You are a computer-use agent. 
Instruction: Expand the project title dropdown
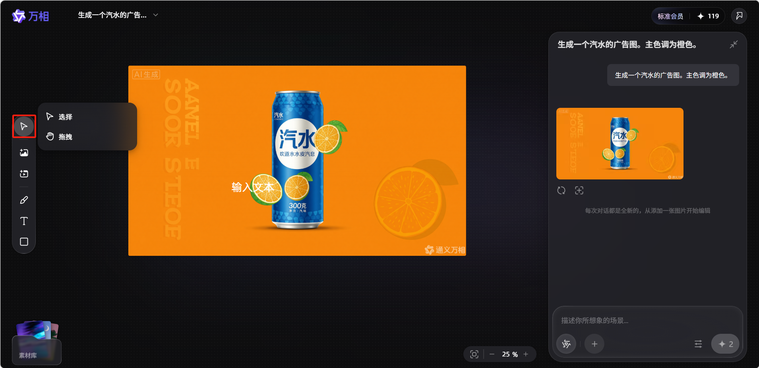[x=156, y=15]
